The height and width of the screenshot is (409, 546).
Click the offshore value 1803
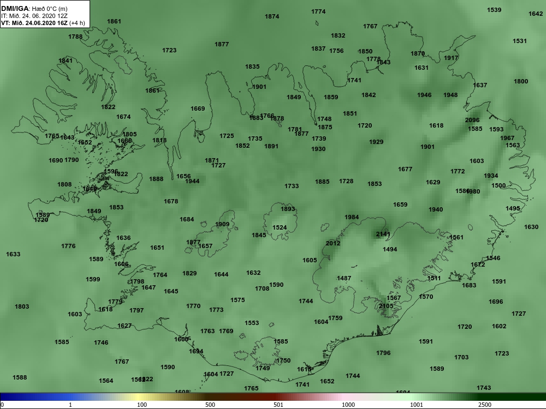click(22, 306)
